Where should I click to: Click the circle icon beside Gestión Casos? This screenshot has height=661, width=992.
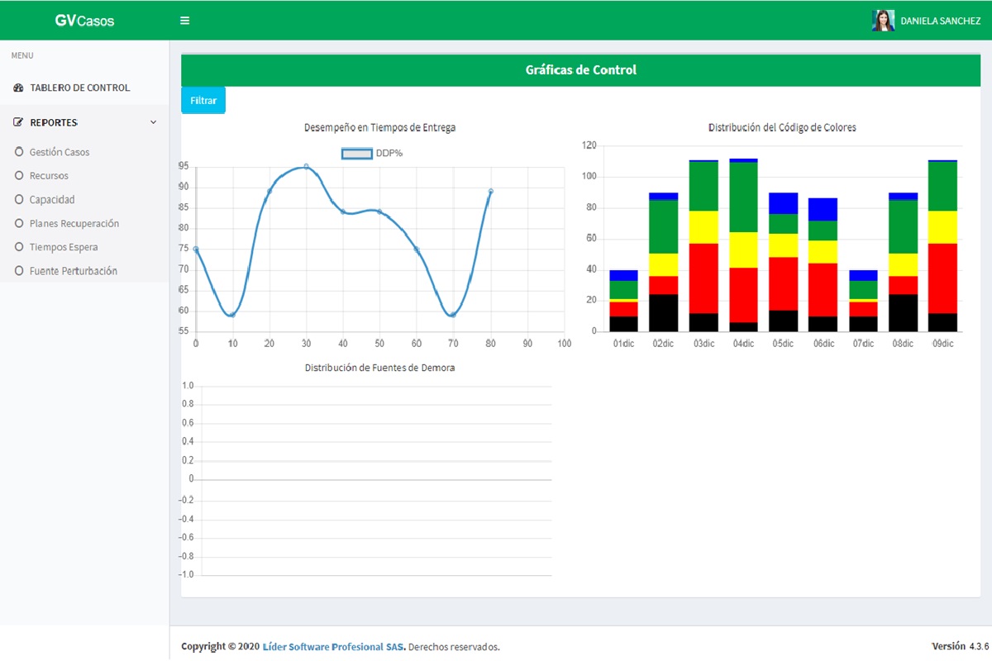19,152
